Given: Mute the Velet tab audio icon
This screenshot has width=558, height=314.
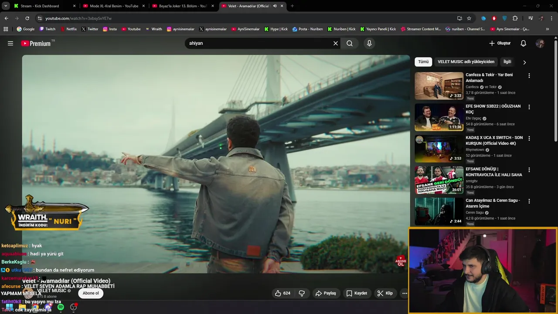Looking at the screenshot, I should tap(275, 6).
